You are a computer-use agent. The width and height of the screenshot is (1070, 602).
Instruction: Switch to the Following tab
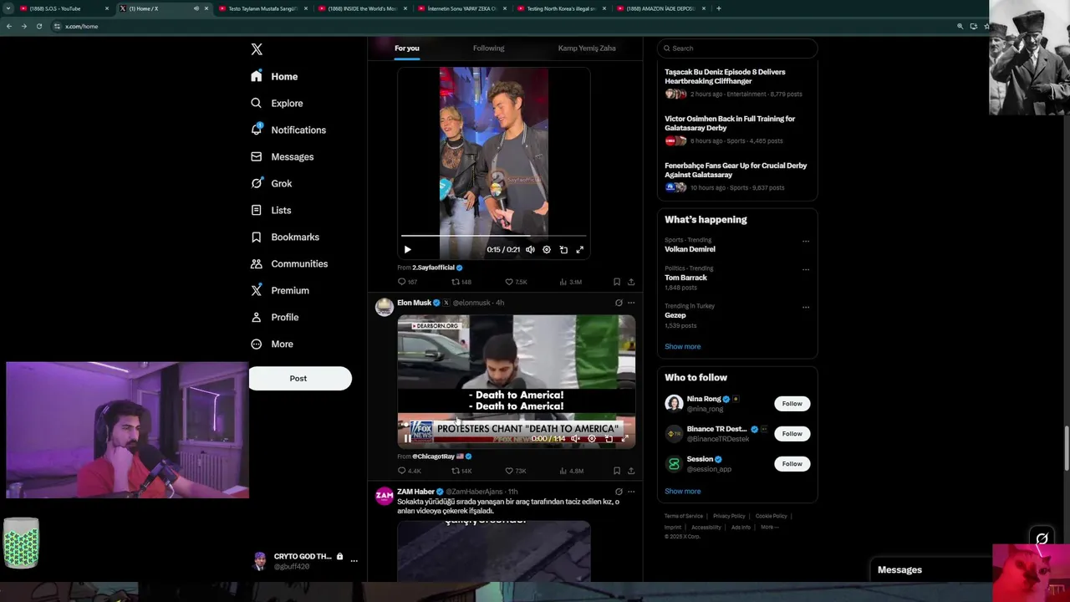coord(489,48)
